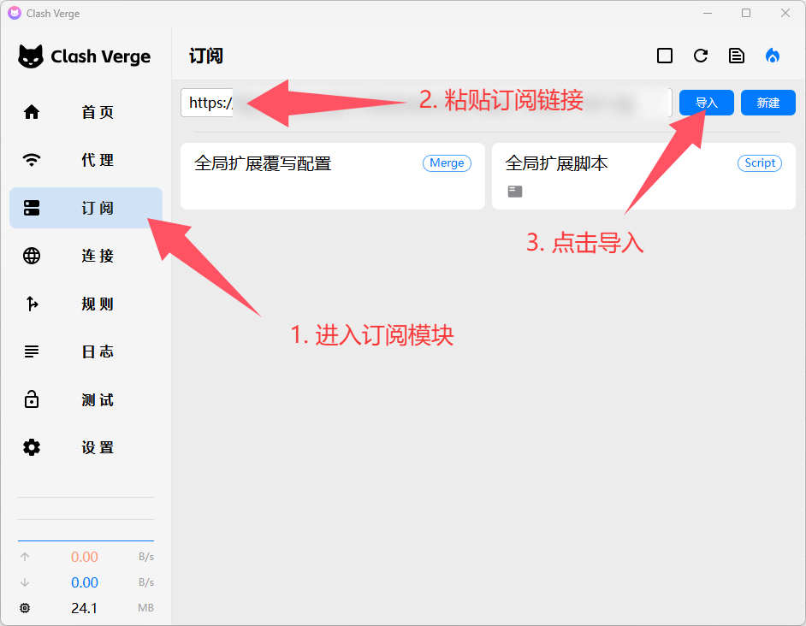
Task: Click the console icon in script card
Action: tap(515, 192)
